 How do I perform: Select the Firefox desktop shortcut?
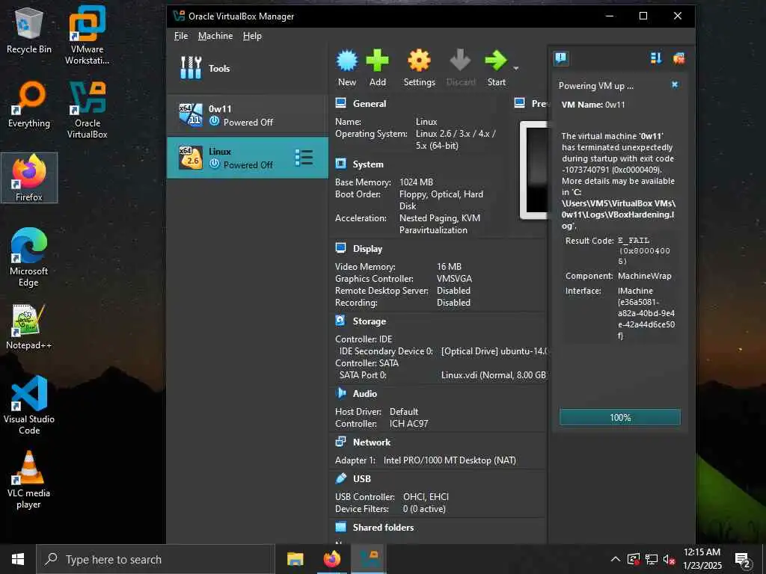29,178
